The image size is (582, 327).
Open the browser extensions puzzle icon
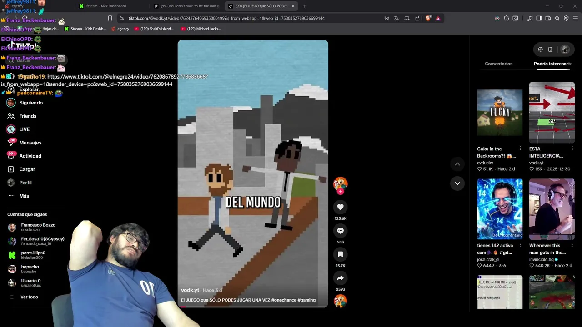pos(506,18)
